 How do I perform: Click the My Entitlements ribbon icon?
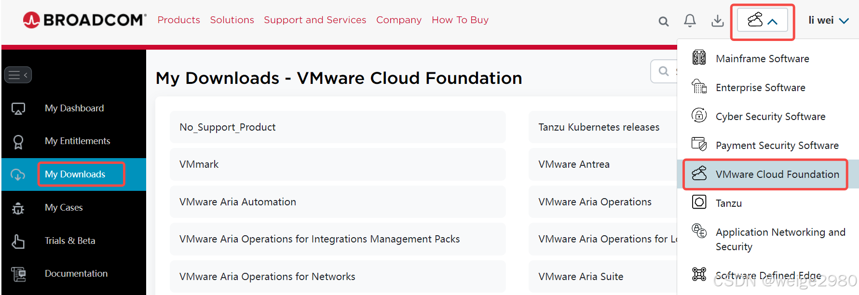click(x=18, y=142)
